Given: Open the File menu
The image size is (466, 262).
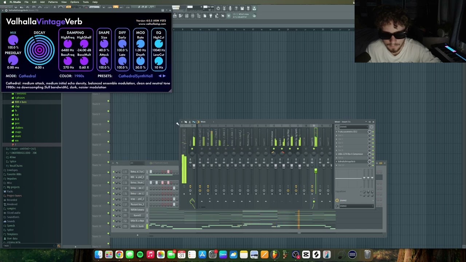Looking at the screenshot, I should point(27,2).
